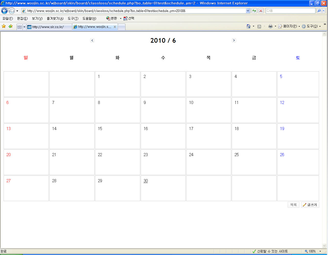Screen dimensions: 328x255
Task: Click the 월 Monday header
Action: [x=72, y=58]
